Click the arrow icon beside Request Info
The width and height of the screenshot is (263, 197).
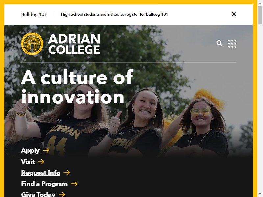67,173
